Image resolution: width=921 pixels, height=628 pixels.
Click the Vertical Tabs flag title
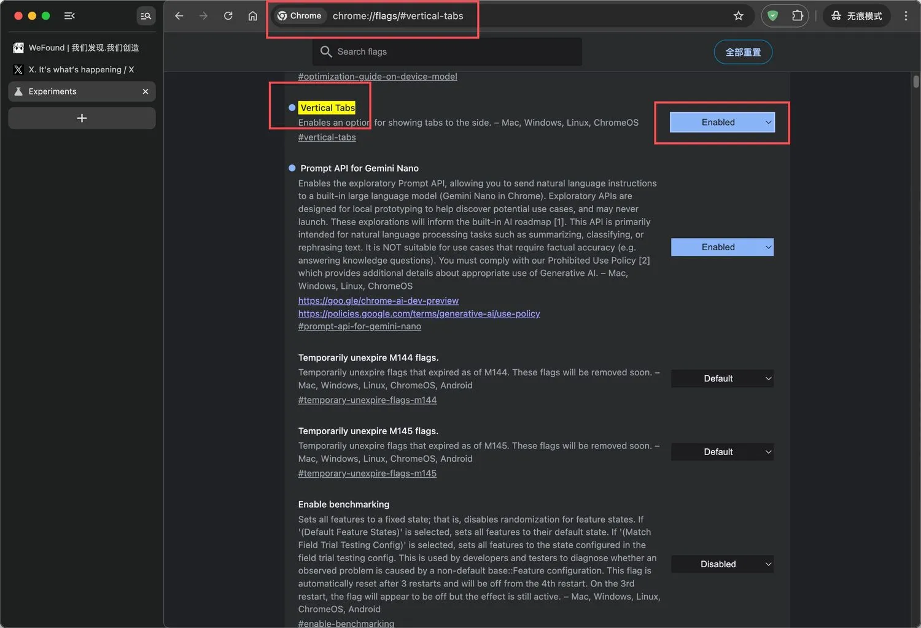[328, 108]
